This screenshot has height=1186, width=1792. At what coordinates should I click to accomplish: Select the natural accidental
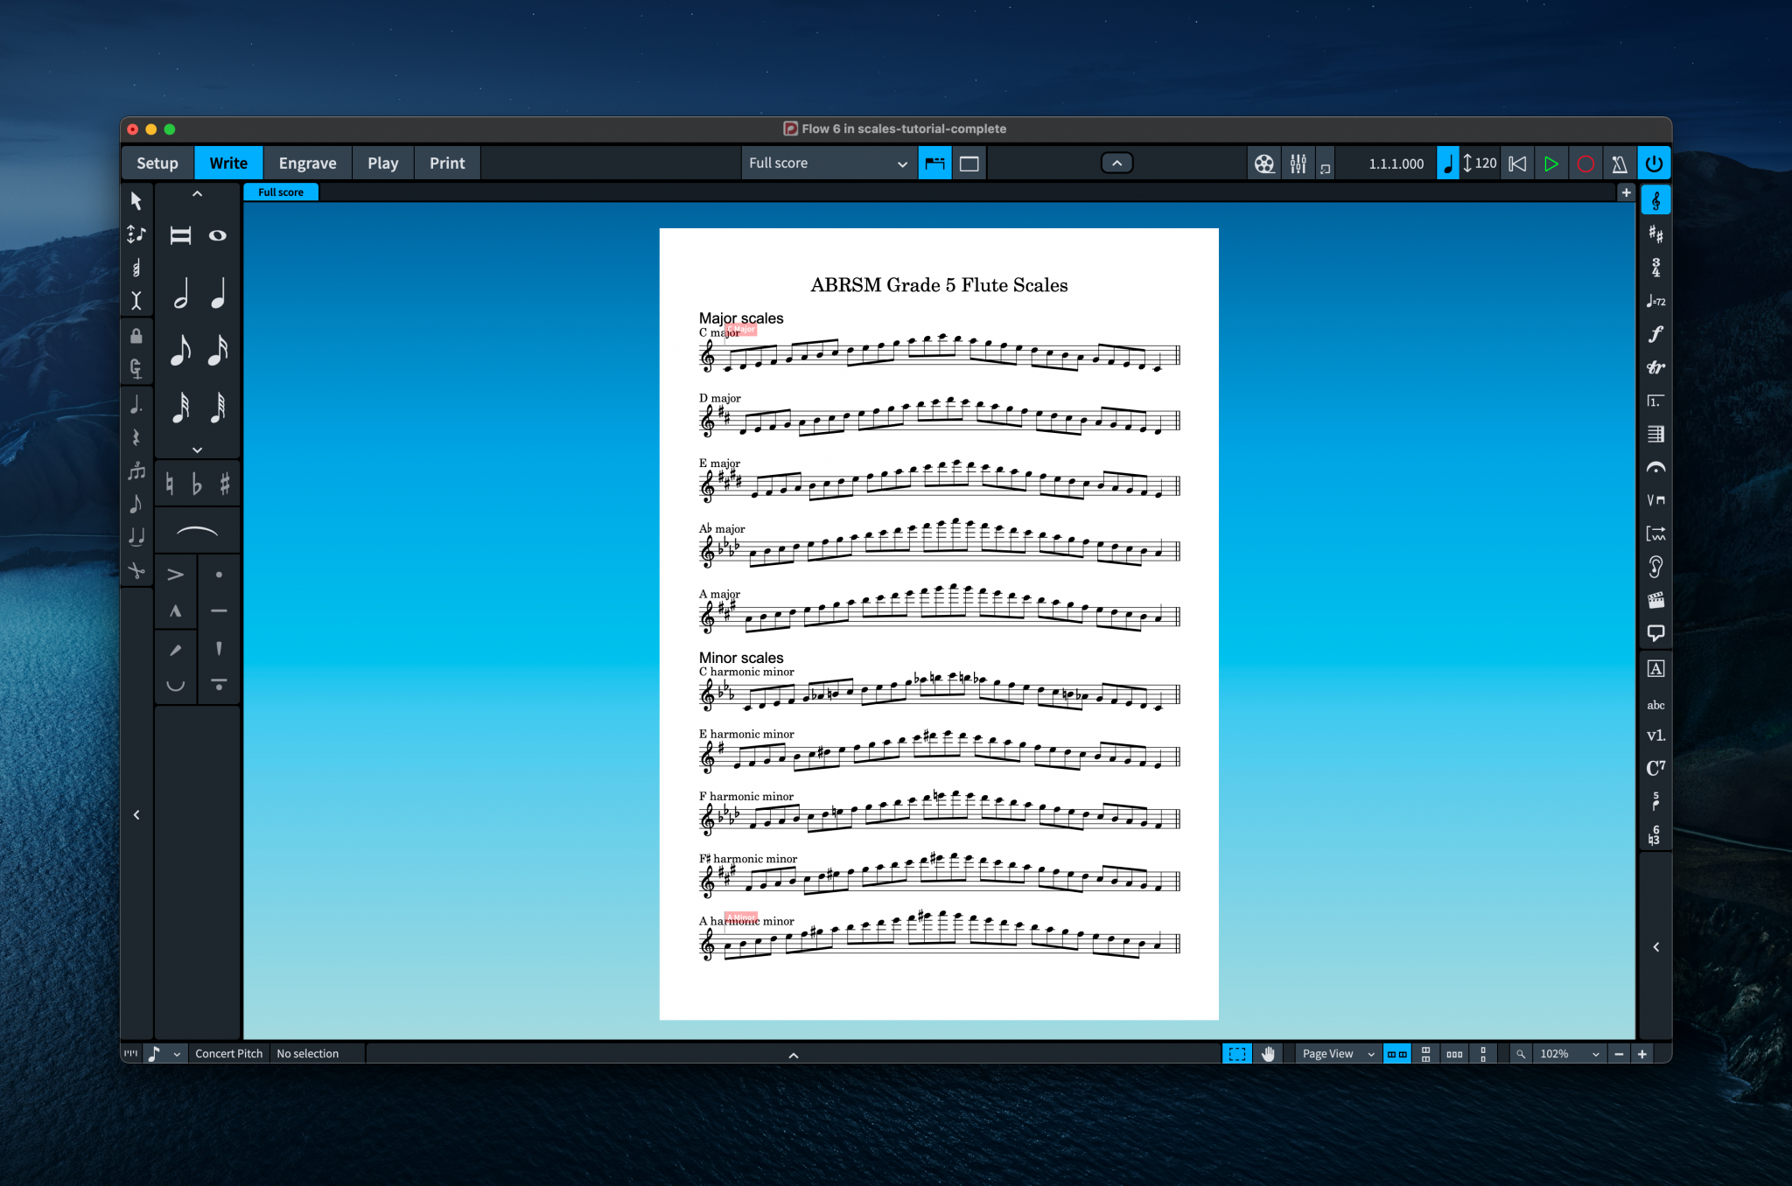[170, 484]
